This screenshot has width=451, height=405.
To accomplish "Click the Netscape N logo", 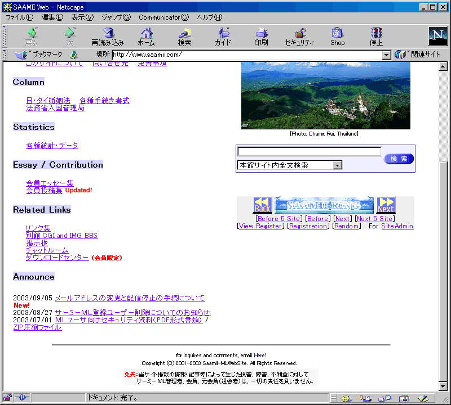I will [438, 36].
